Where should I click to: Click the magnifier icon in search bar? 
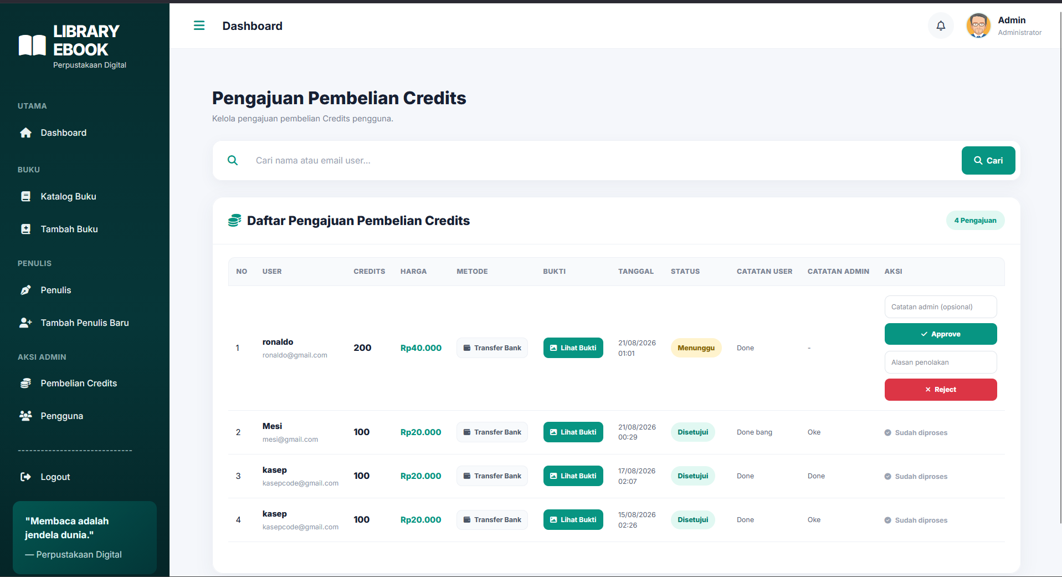(233, 160)
